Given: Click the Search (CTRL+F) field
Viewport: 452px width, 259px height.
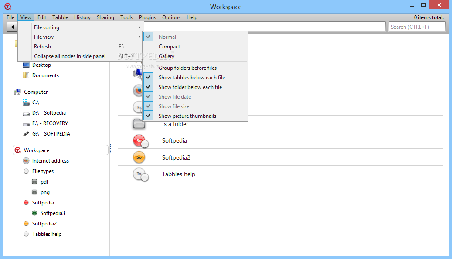Looking at the screenshot, I should 417,27.
